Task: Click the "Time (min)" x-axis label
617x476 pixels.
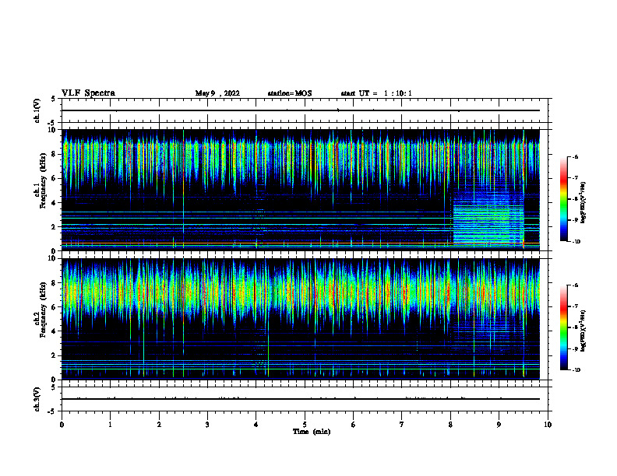Action: pos(312,432)
